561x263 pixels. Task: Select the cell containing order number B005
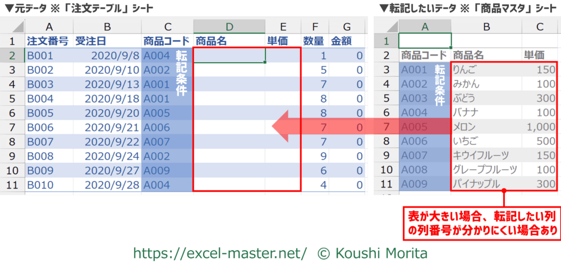point(49,114)
